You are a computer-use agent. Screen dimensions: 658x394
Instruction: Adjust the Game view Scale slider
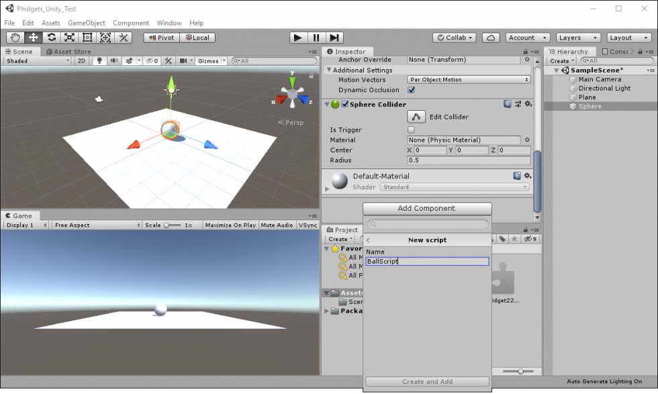click(x=173, y=226)
